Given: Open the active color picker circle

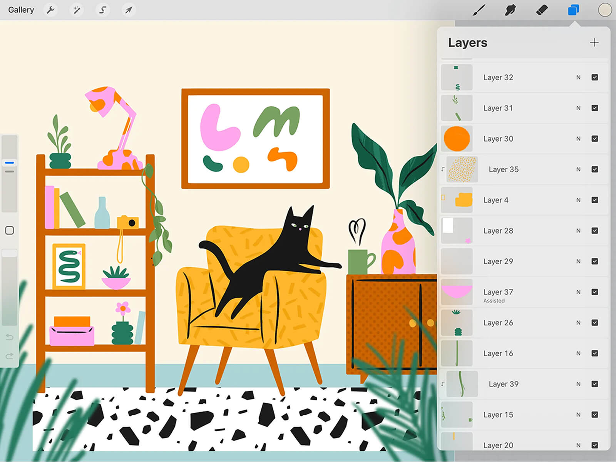Looking at the screenshot, I should [x=605, y=10].
